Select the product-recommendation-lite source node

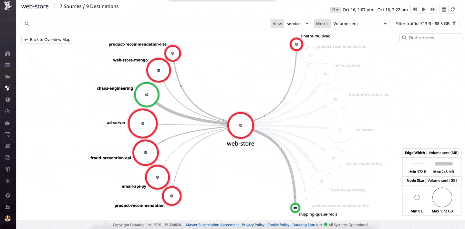click(172, 53)
